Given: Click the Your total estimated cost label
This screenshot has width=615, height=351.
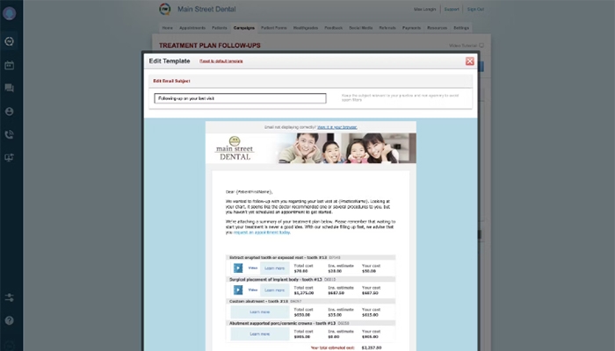Looking at the screenshot, I should click(333, 347).
